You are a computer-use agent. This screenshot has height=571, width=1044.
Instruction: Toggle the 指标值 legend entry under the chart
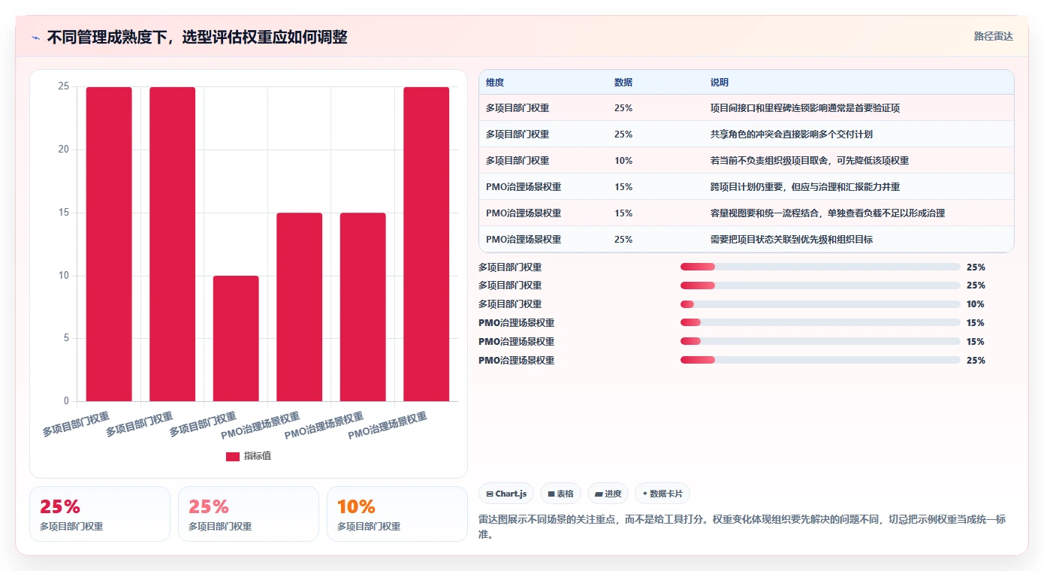point(249,456)
